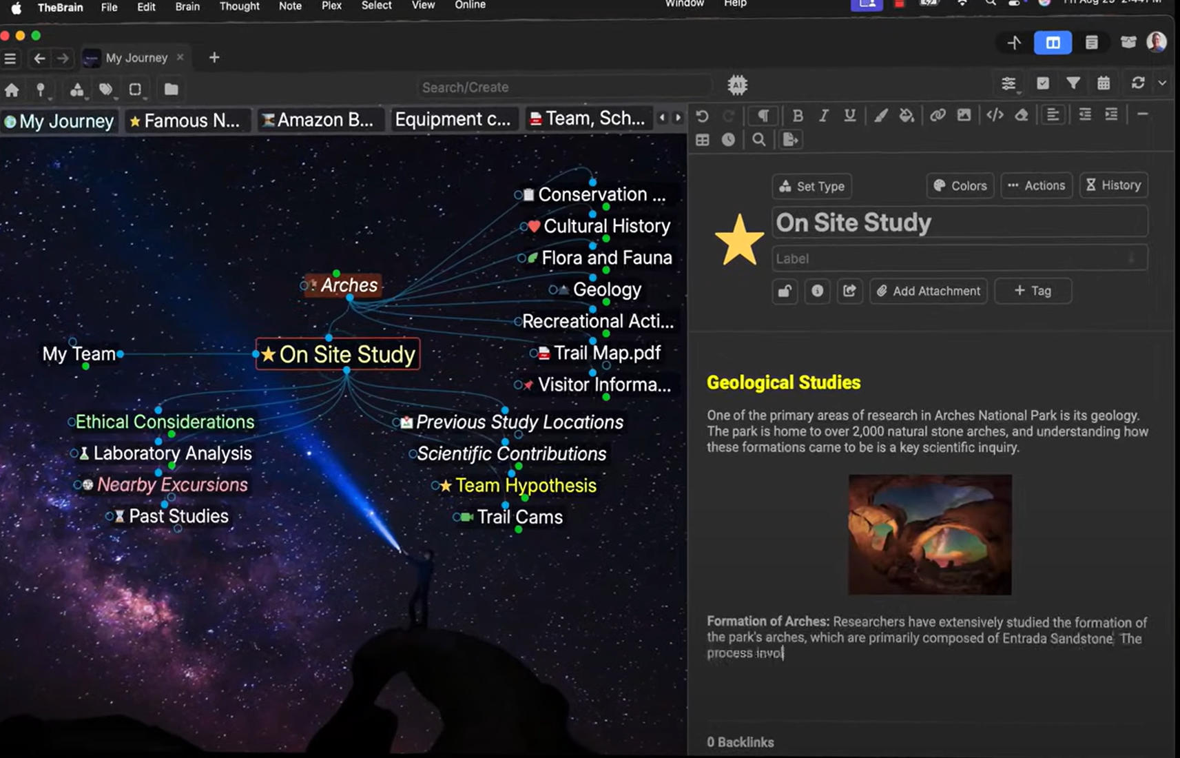Focus the Search/Create field
The image size is (1180, 758).
tap(563, 88)
